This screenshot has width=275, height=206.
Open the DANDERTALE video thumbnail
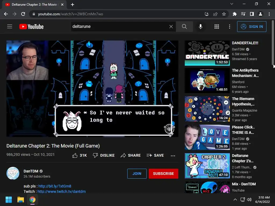(207, 53)
